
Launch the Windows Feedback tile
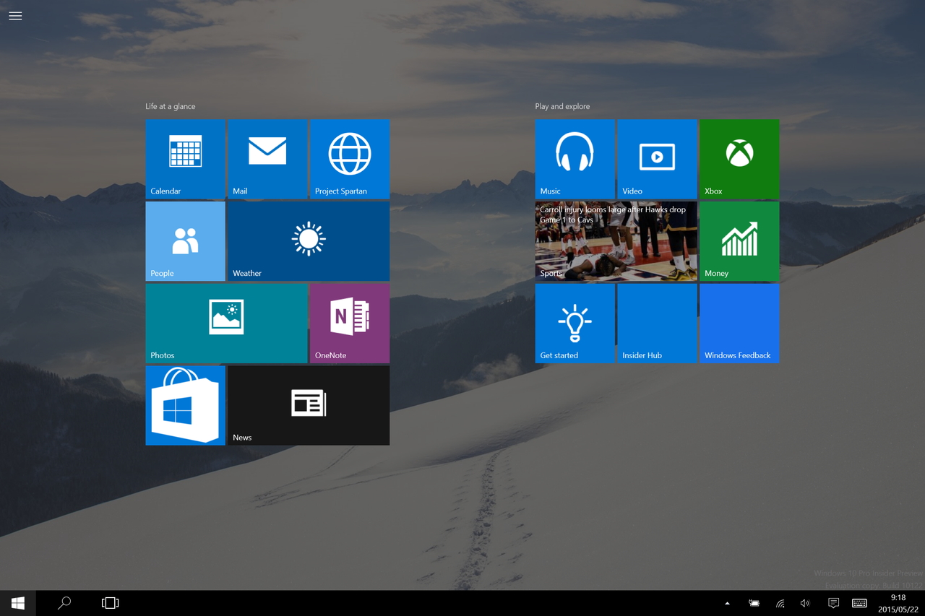pyautogui.click(x=739, y=324)
